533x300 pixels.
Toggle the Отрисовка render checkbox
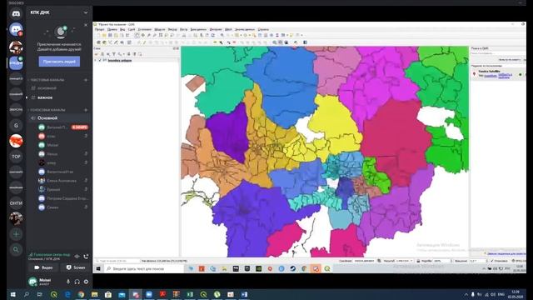tap(492, 261)
